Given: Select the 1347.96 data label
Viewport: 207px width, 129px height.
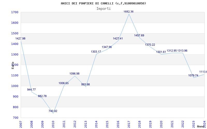Looking at the screenshot, I should click(107, 47).
